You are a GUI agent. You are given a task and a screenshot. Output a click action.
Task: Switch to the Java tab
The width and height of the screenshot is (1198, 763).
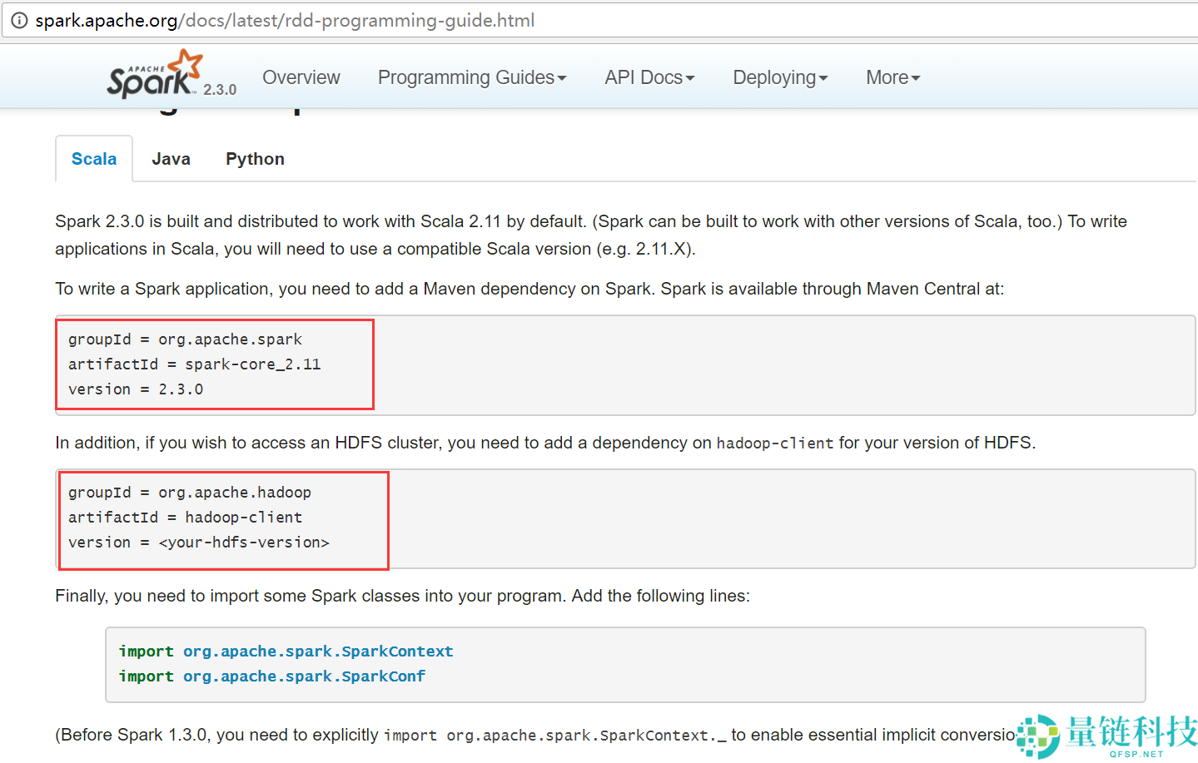tap(171, 159)
